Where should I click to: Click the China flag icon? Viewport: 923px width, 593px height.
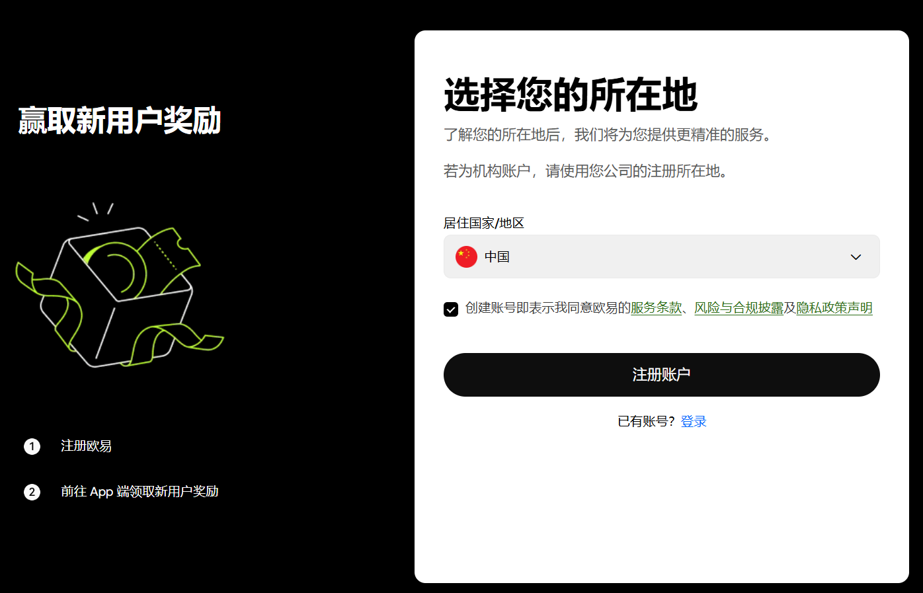pyautogui.click(x=466, y=257)
